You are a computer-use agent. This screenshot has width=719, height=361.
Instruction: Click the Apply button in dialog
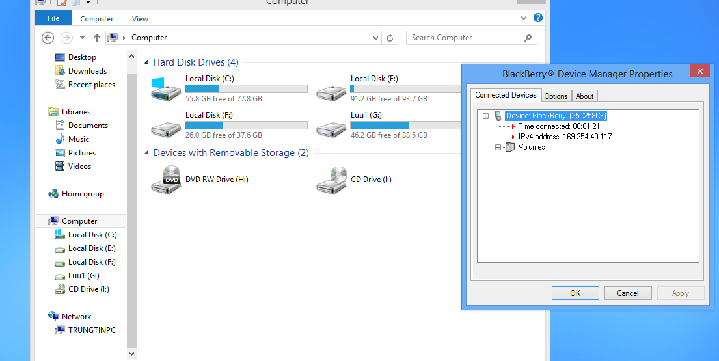click(681, 293)
